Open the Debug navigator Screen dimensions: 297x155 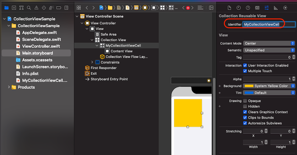point(51,8)
